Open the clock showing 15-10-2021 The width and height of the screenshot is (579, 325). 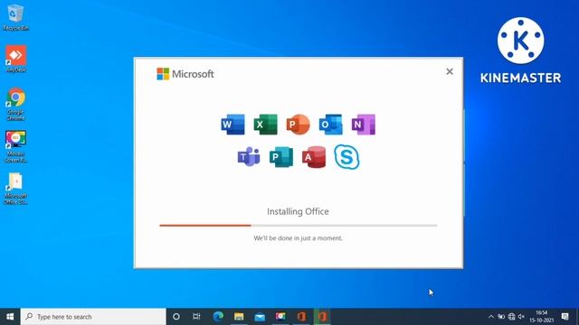[542, 317]
